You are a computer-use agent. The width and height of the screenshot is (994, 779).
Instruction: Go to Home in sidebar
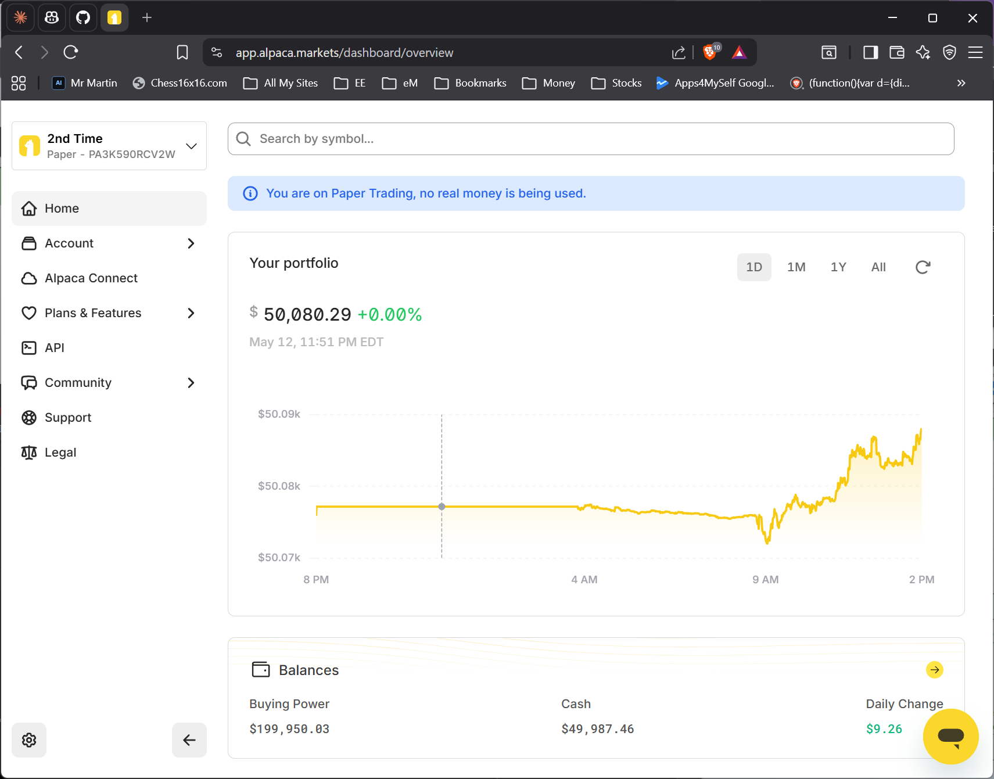click(109, 209)
